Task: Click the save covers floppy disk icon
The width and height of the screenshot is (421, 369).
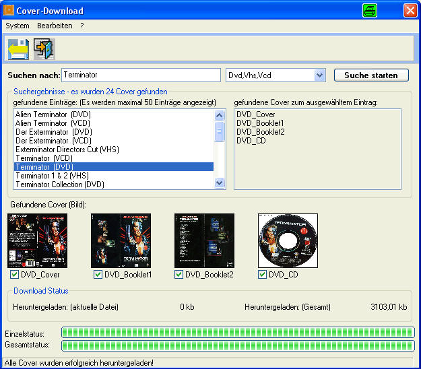Action: (18, 49)
